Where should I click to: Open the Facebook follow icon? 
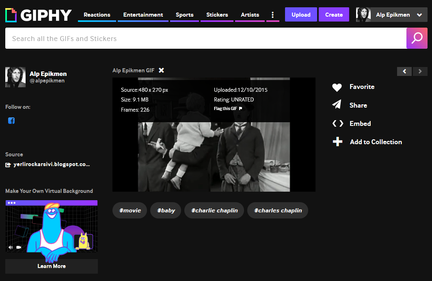click(11, 120)
